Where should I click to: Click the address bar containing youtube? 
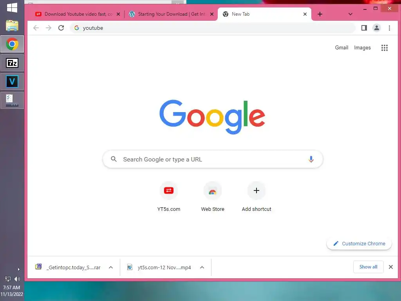[212, 28]
